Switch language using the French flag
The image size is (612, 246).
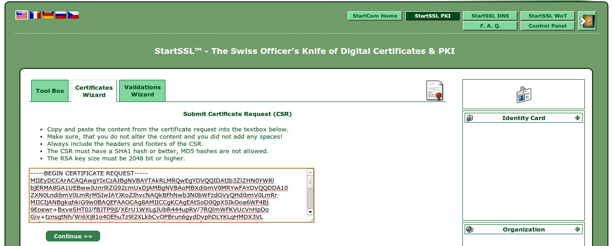click(35, 15)
